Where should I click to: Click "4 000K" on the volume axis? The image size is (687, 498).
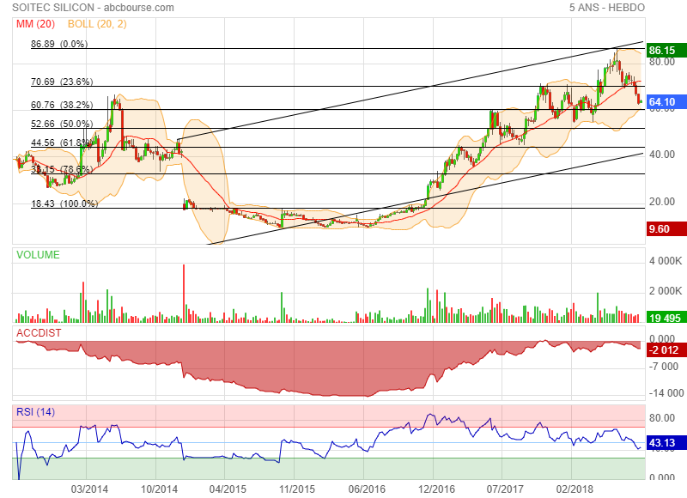(666, 261)
